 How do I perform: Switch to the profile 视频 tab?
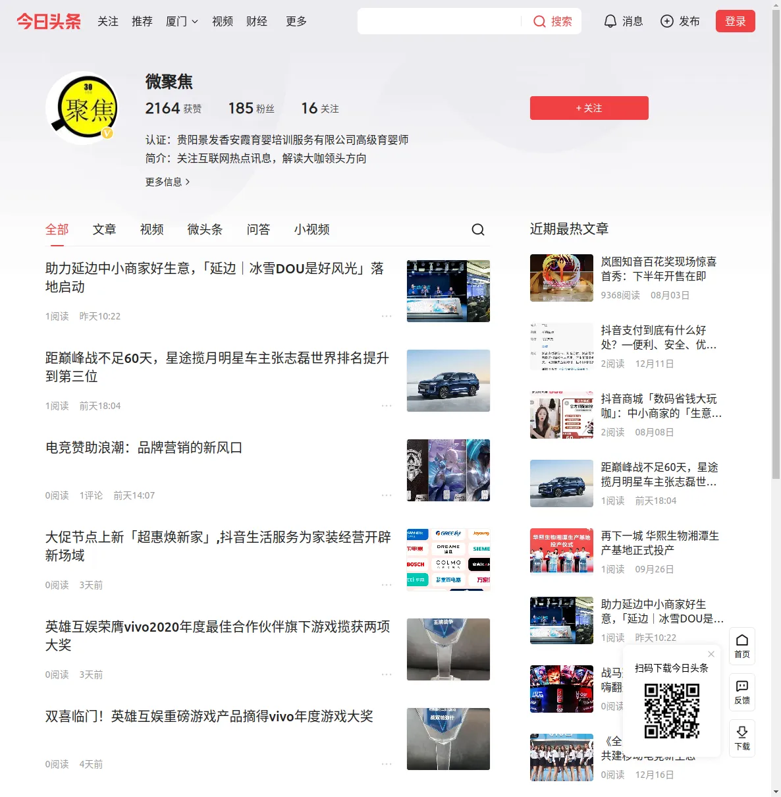click(x=152, y=229)
